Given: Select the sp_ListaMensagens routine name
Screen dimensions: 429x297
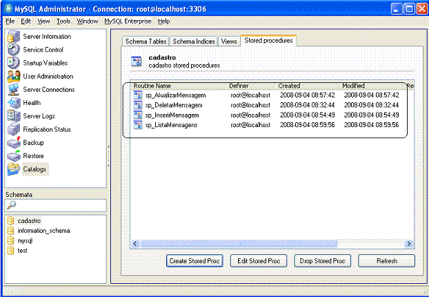Looking at the screenshot, I should point(171,124).
